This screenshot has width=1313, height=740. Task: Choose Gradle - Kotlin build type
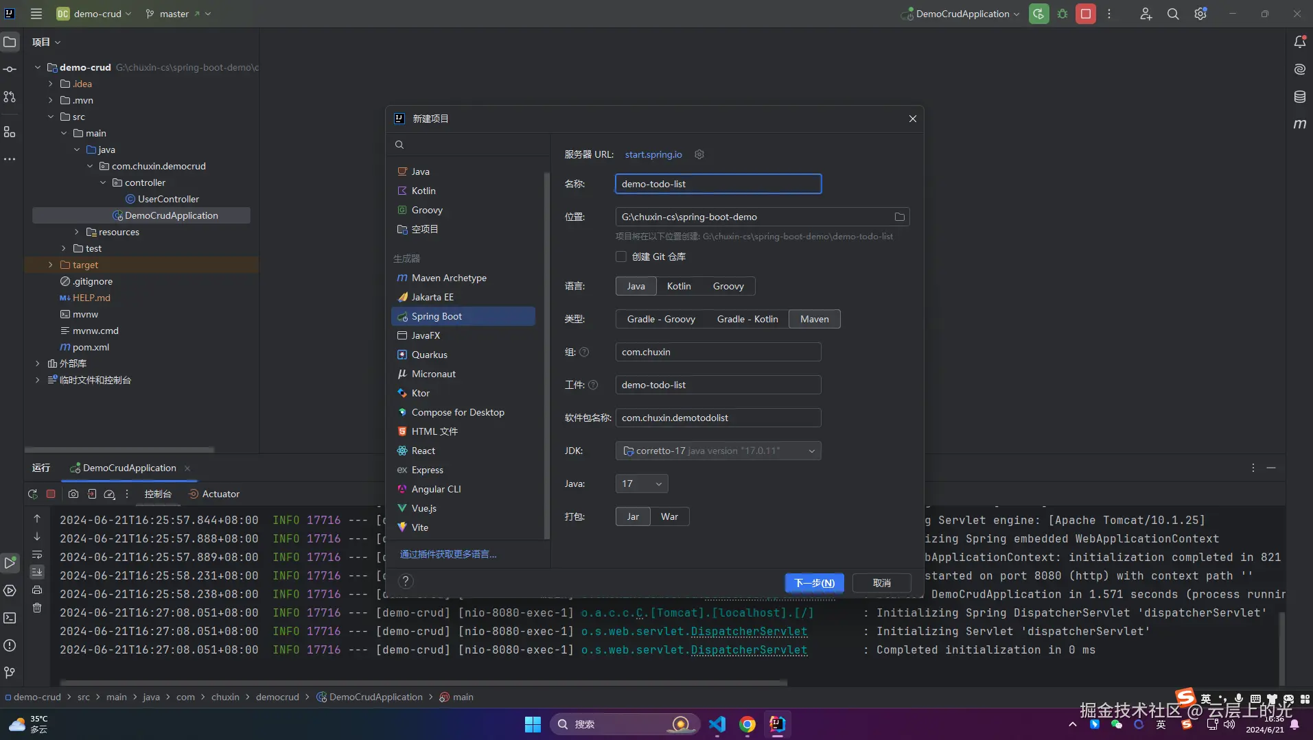point(747,319)
